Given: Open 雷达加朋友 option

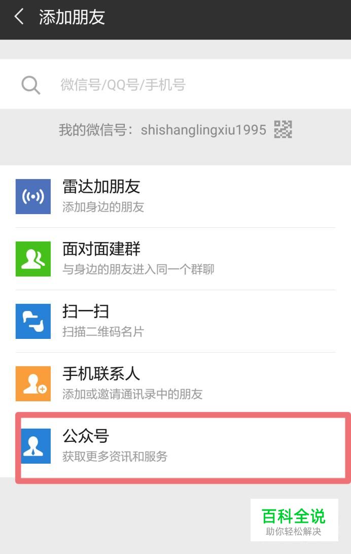Looking at the screenshot, I should pos(175,196).
